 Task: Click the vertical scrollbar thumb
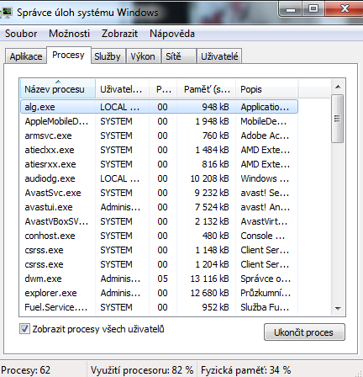tap(338, 119)
